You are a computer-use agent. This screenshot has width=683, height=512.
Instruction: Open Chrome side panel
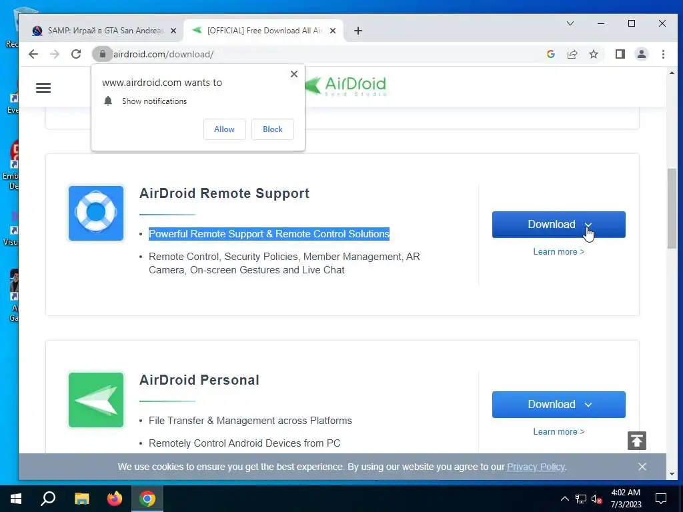[620, 54]
